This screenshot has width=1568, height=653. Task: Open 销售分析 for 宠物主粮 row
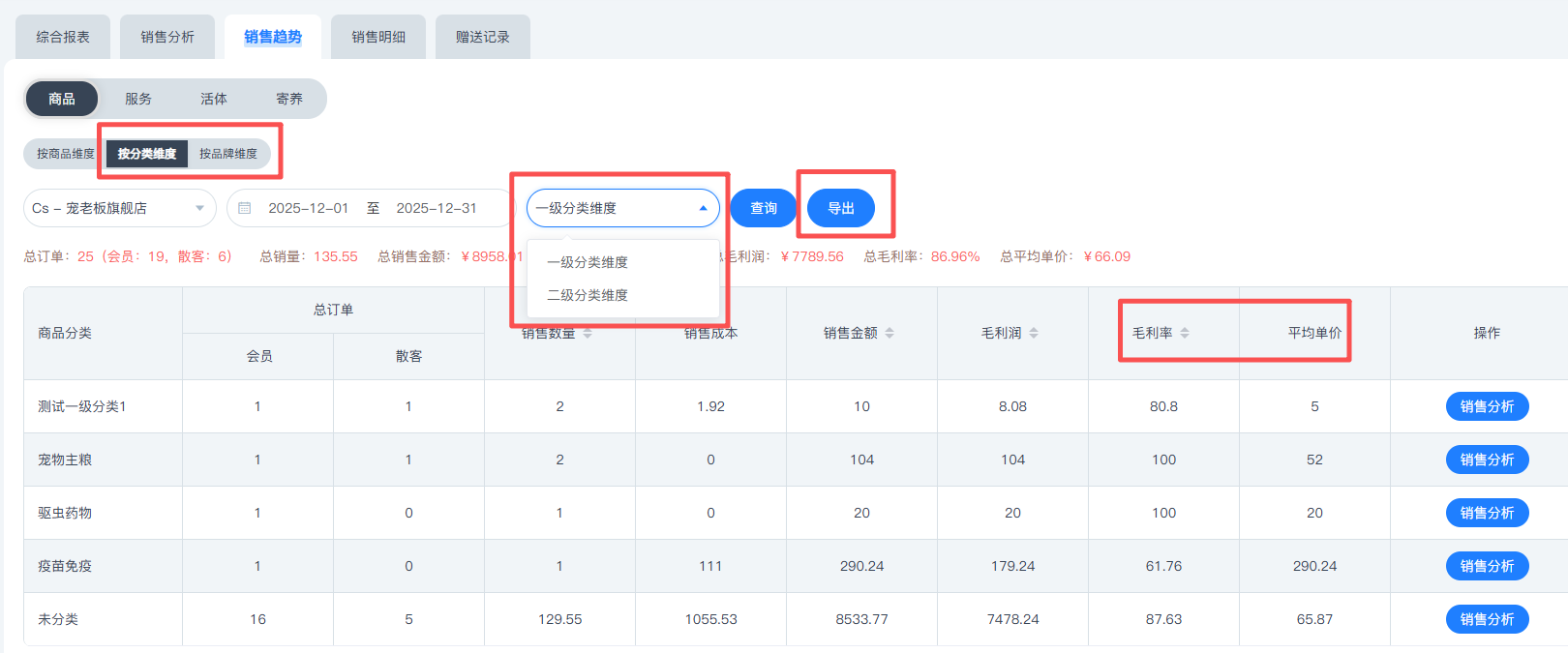(1487, 460)
